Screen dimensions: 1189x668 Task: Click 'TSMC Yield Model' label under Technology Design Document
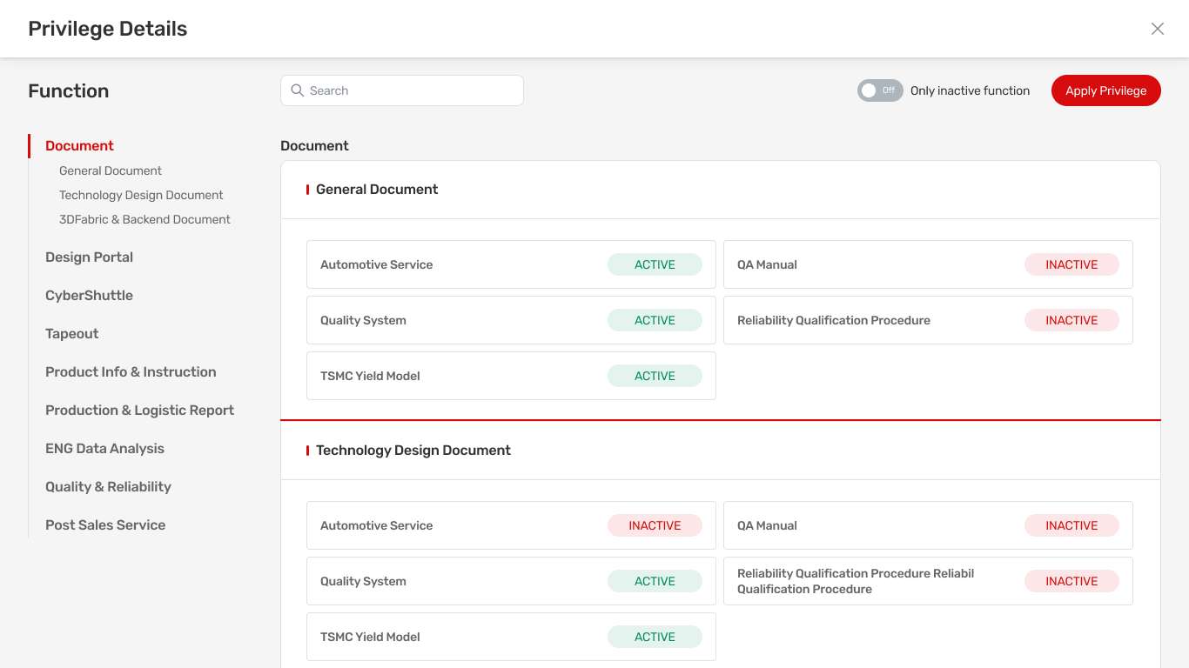coord(370,637)
